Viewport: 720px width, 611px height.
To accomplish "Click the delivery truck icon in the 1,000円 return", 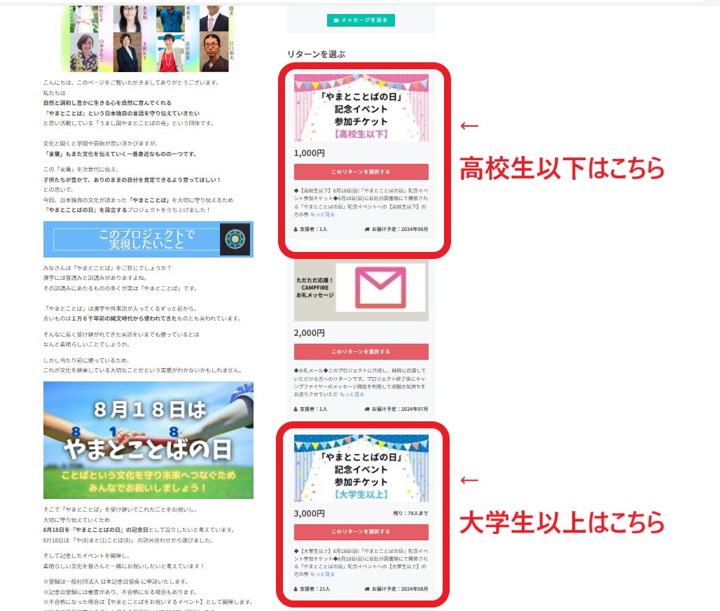I will pyautogui.click(x=367, y=229).
